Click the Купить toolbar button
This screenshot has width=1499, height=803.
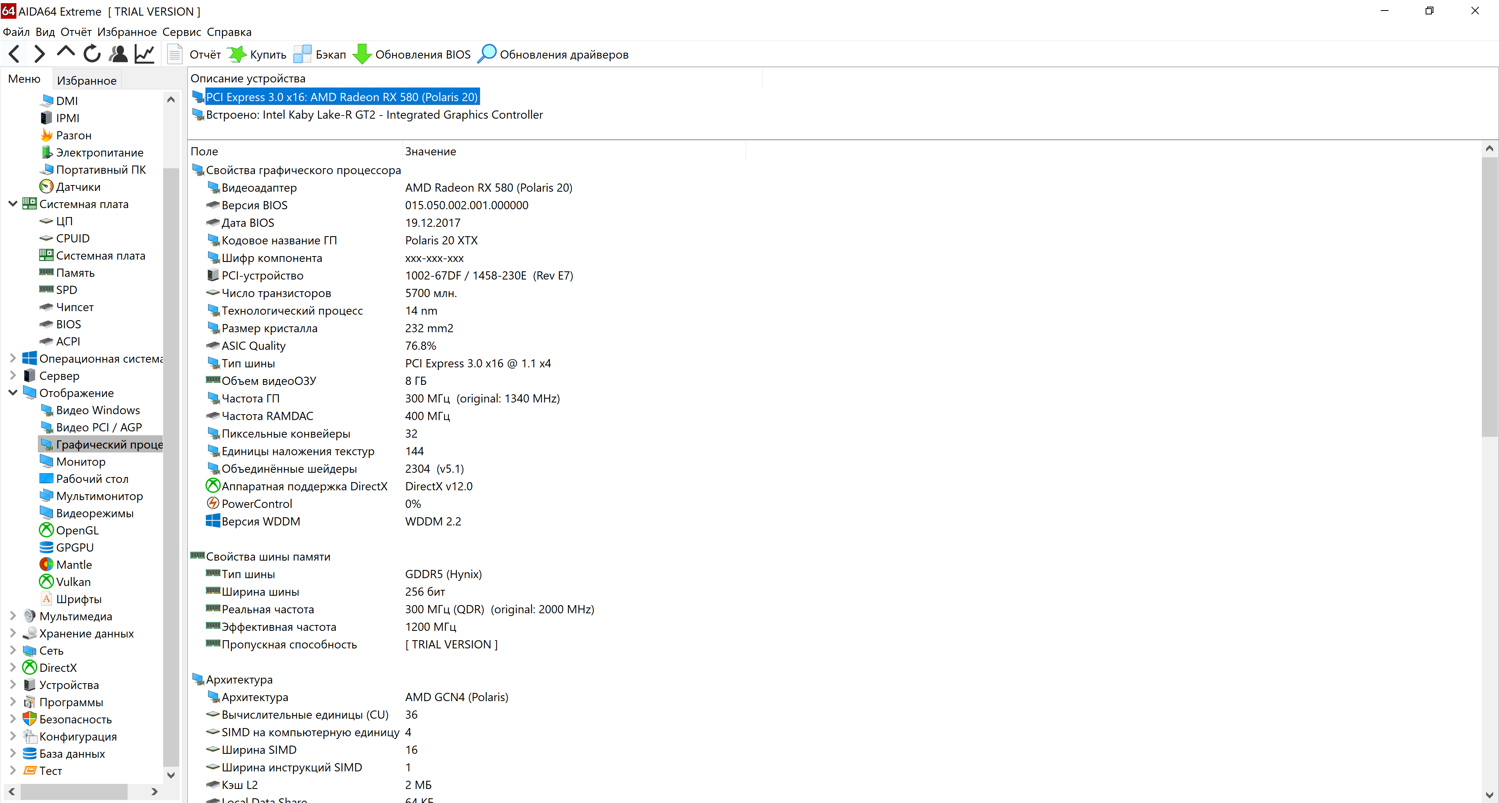click(x=257, y=54)
